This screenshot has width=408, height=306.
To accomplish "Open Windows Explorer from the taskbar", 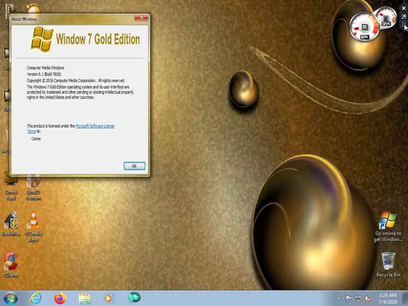I will pos(85,298).
